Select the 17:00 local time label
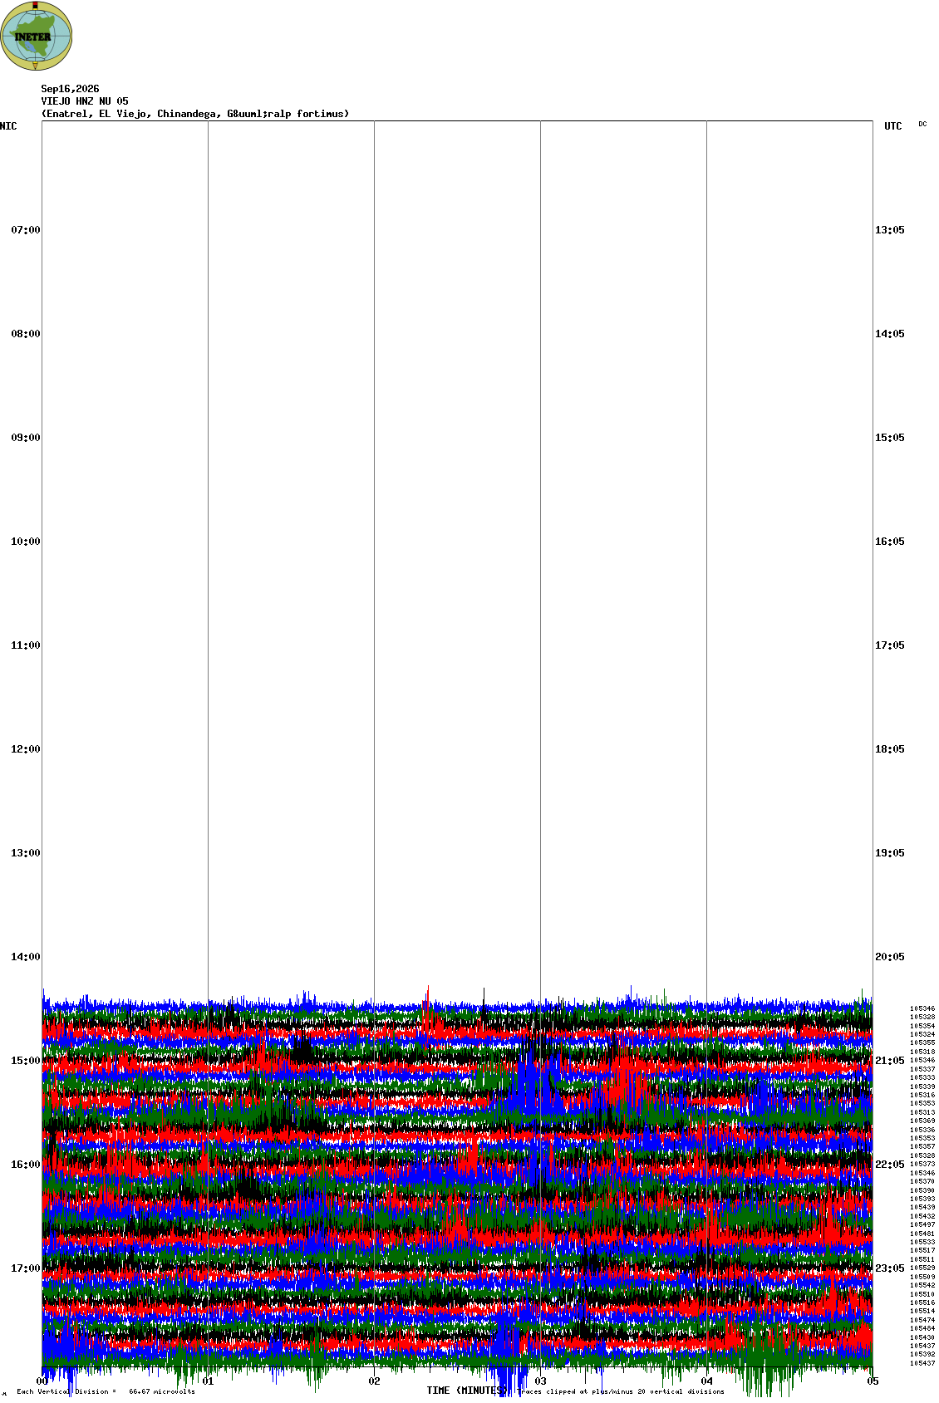The width and height of the screenshot is (939, 1403). pyautogui.click(x=25, y=1268)
